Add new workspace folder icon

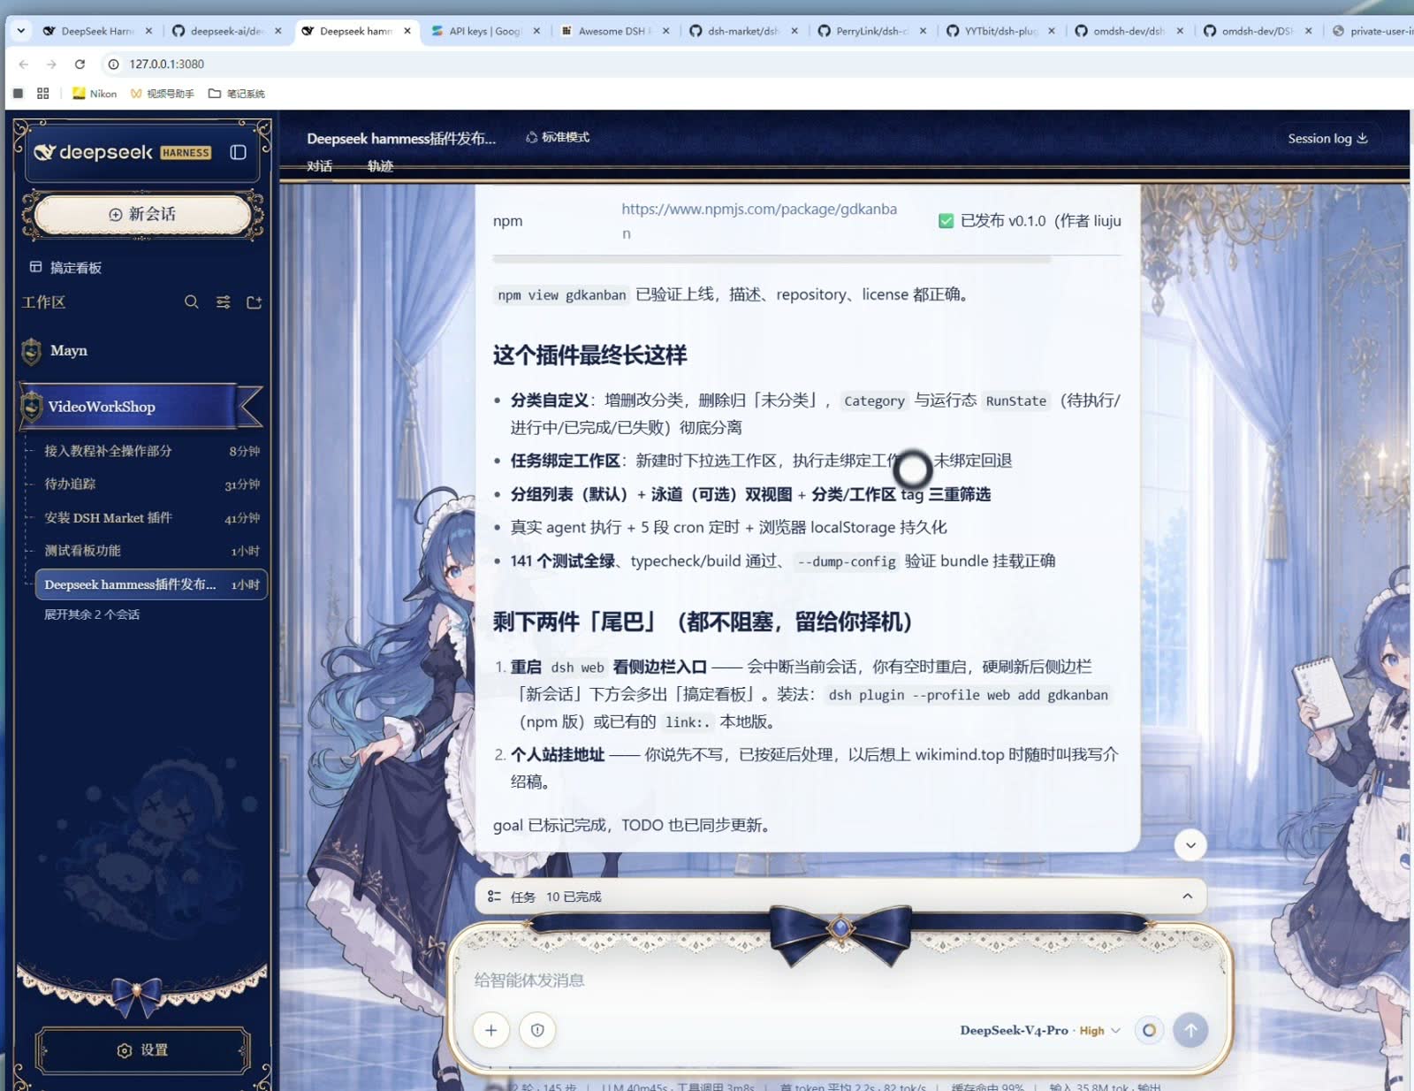pos(254,302)
